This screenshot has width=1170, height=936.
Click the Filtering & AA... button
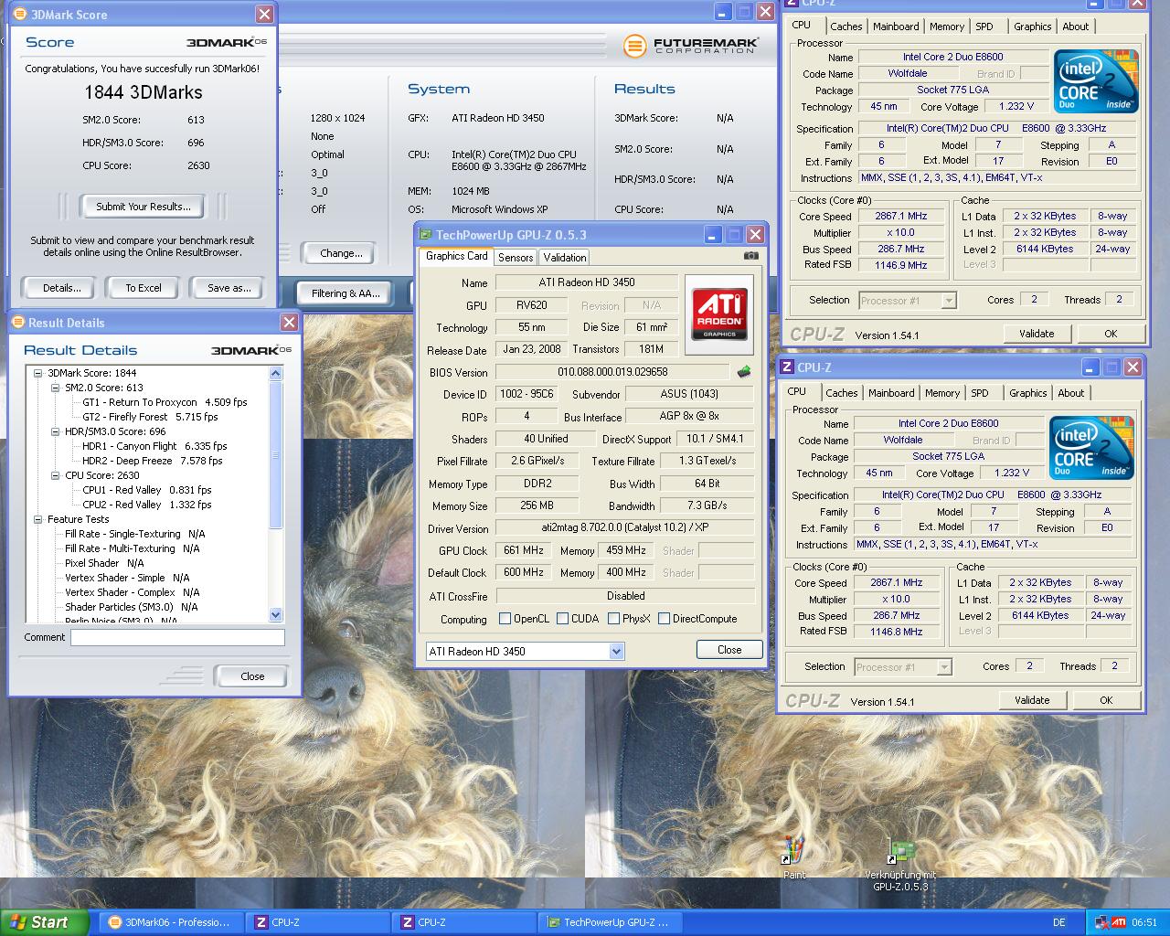(x=345, y=293)
